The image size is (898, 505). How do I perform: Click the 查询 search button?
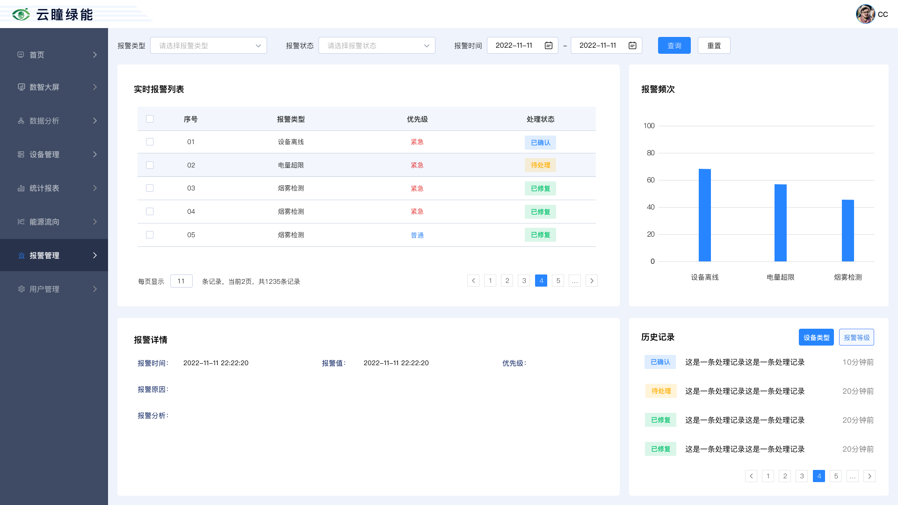click(674, 45)
